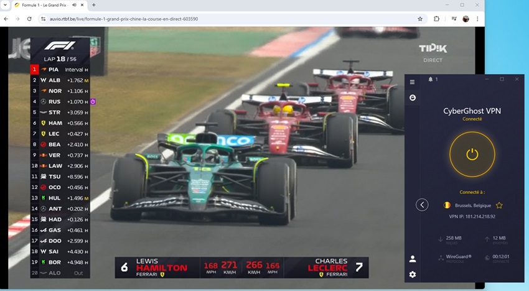Click the HAD row in standings
Image resolution: width=529 pixels, height=291 pixels.
pyautogui.click(x=60, y=219)
